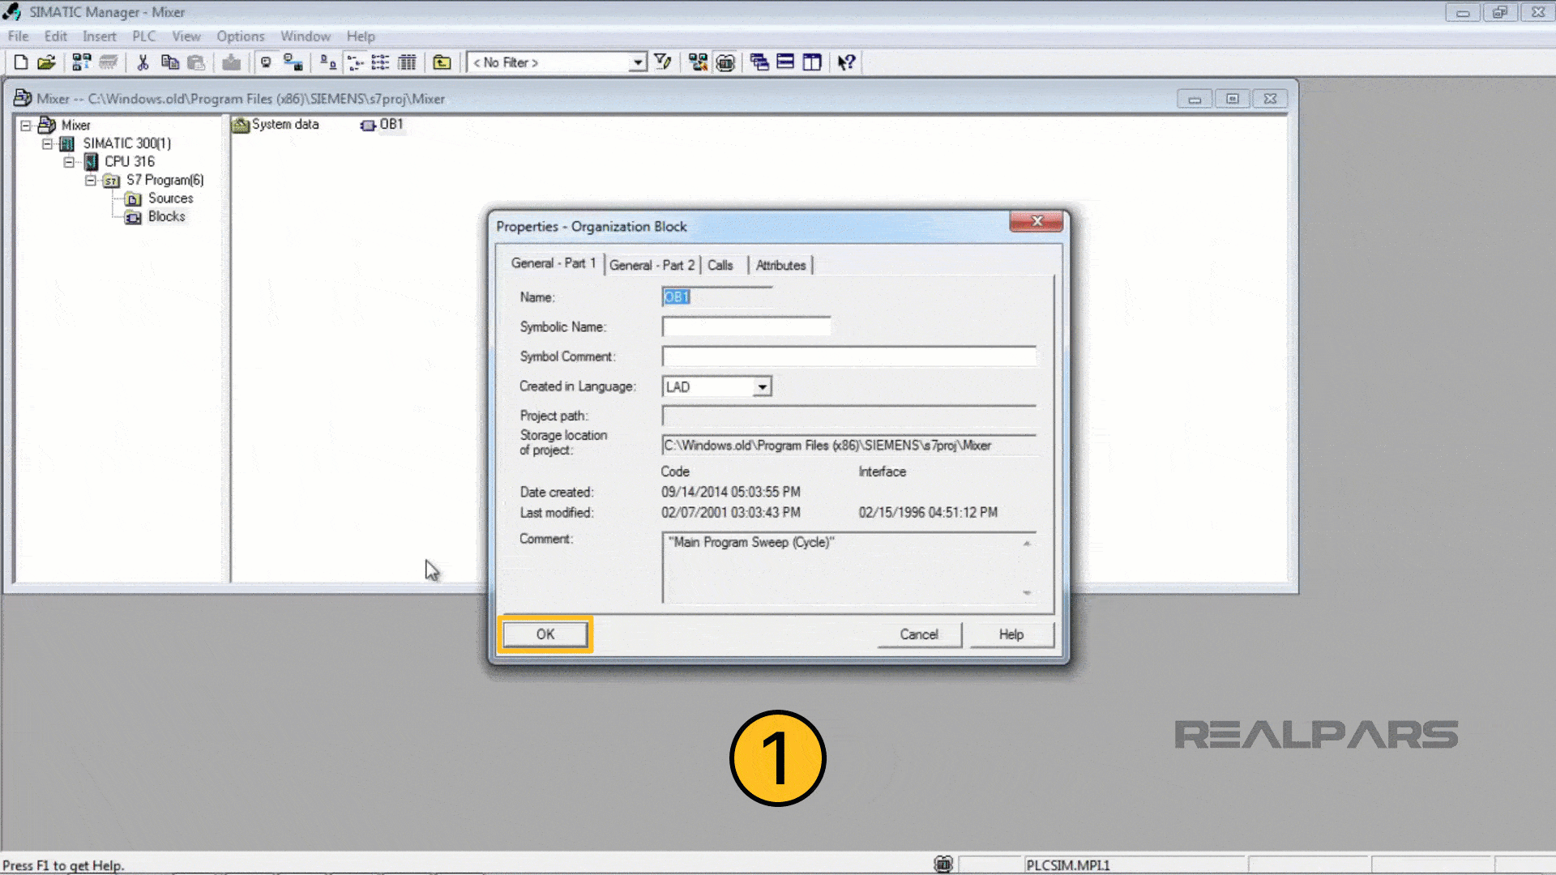1556x875 pixels.
Task: Switch to the General - Part 2 tab
Action: point(652,264)
